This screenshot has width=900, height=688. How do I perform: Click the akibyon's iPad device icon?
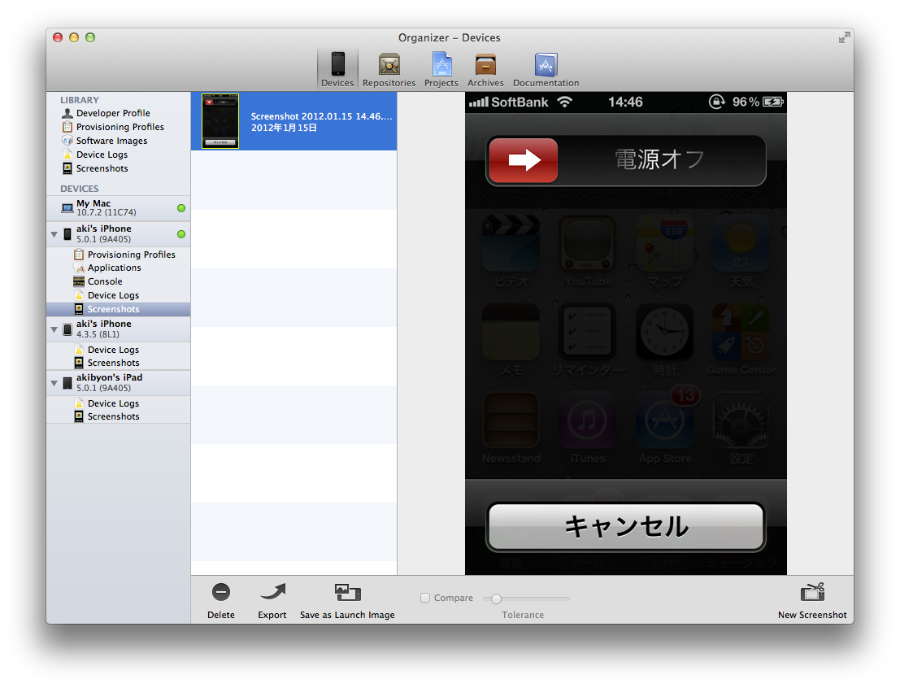67,383
